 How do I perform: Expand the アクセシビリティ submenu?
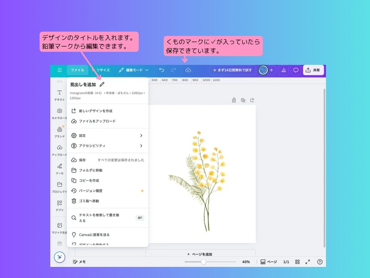pos(141,146)
